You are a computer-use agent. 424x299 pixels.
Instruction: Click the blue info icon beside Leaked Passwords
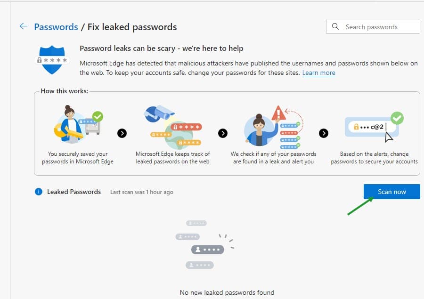click(39, 192)
